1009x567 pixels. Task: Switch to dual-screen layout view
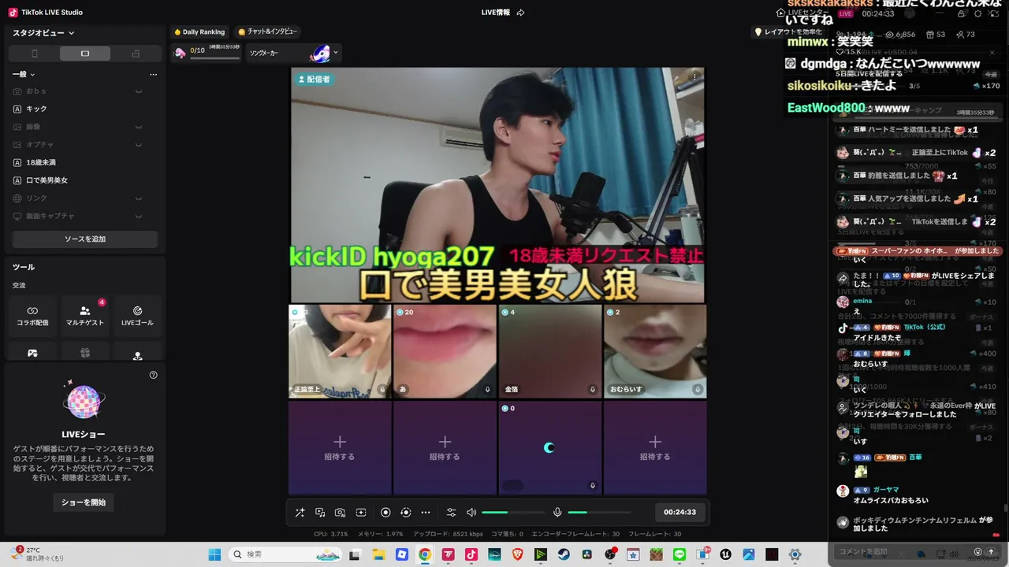(x=136, y=54)
